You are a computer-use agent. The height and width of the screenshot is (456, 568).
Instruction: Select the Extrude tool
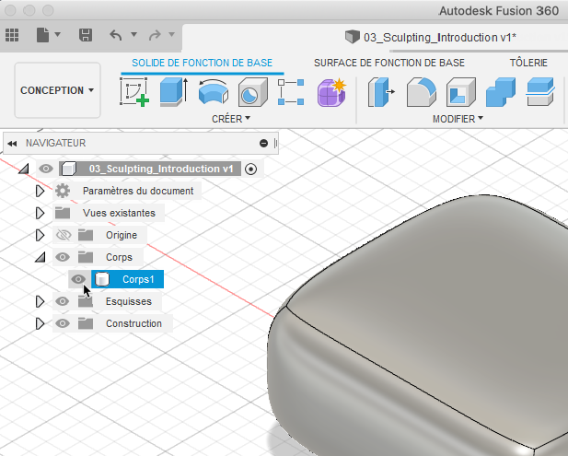point(174,92)
